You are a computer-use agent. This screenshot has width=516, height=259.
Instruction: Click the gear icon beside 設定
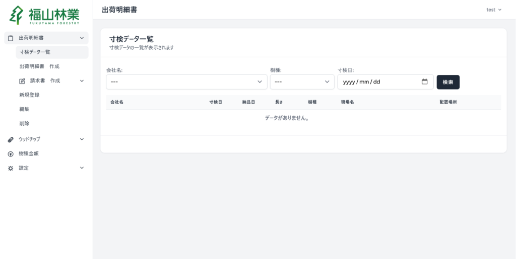[x=11, y=168]
